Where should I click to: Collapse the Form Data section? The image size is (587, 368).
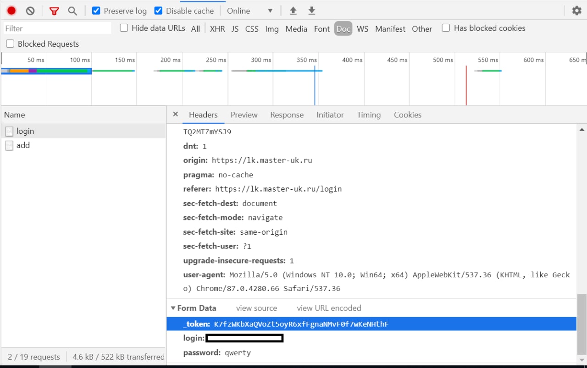pos(173,308)
